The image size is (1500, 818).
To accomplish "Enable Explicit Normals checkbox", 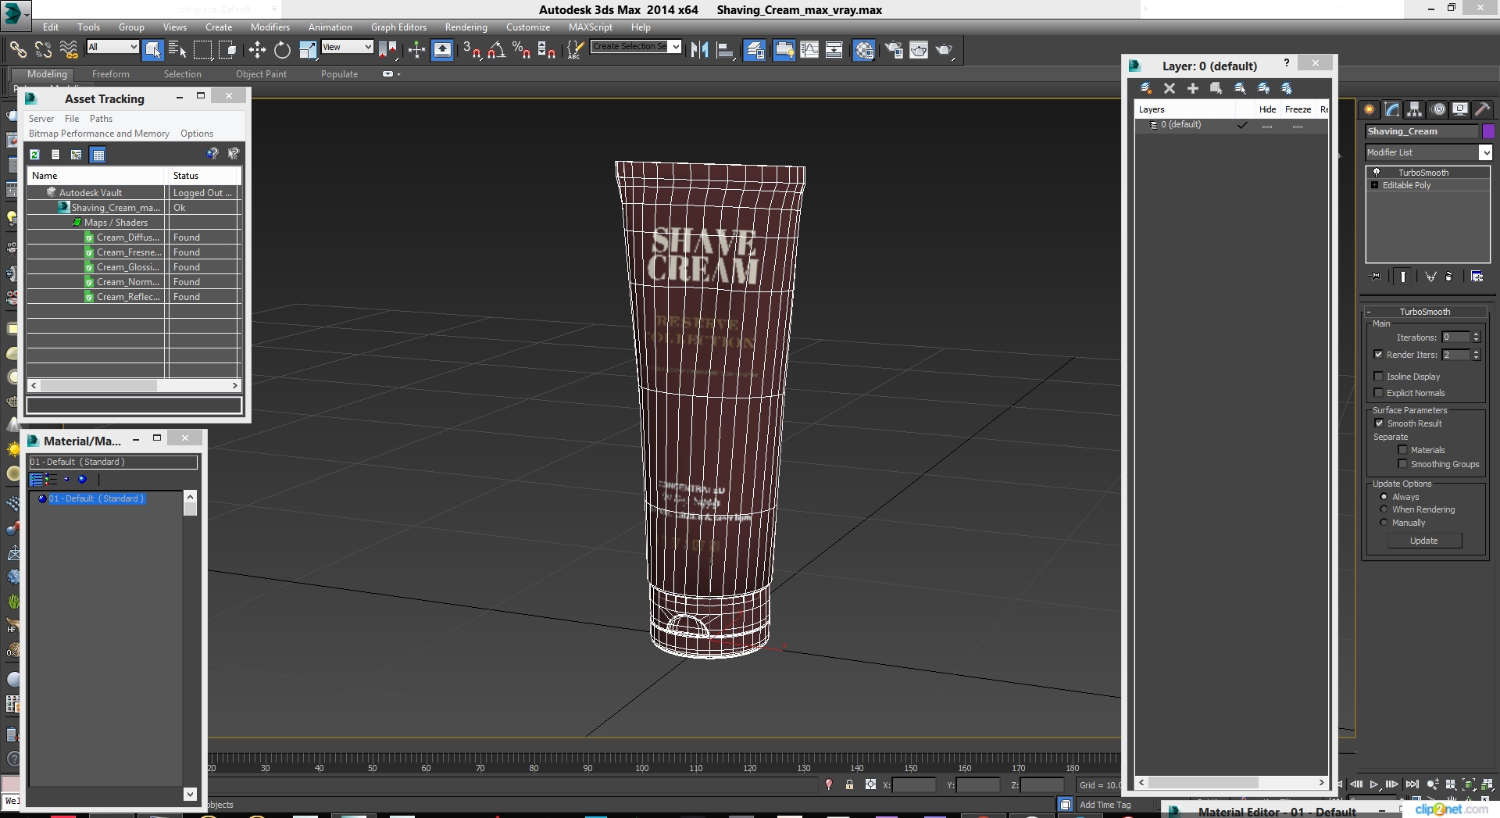I will tap(1378, 393).
